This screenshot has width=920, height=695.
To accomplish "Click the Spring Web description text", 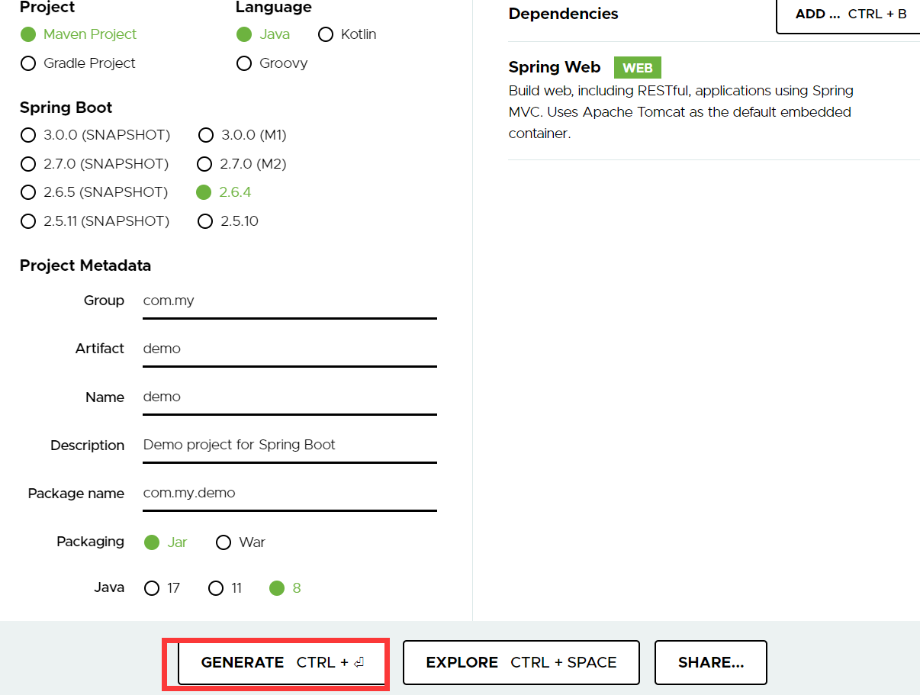I will [681, 112].
